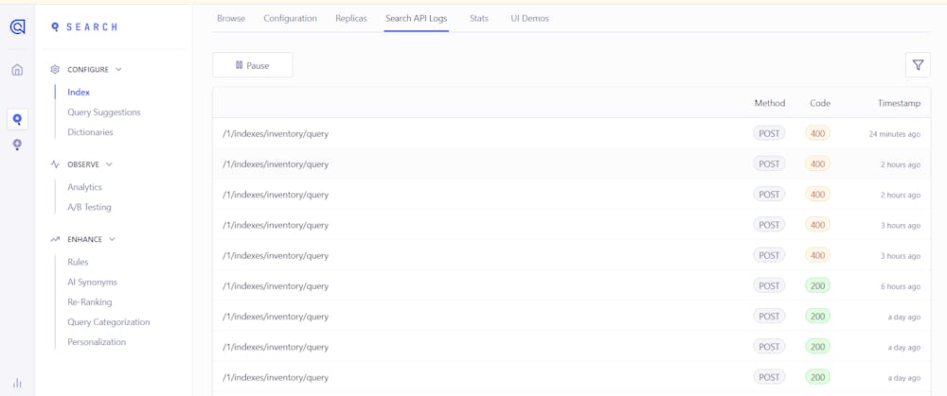Click the 400 code badge at 24 minutes ago
This screenshot has height=396, width=947.
[x=818, y=133]
